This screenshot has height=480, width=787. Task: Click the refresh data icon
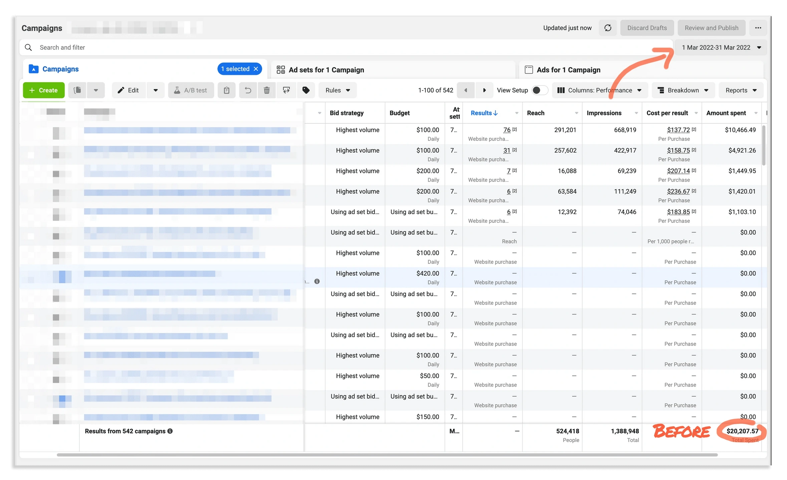[608, 28]
